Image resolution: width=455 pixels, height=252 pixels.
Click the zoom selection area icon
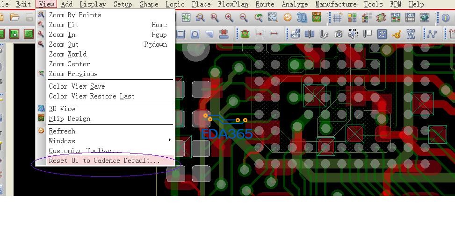tap(273, 18)
